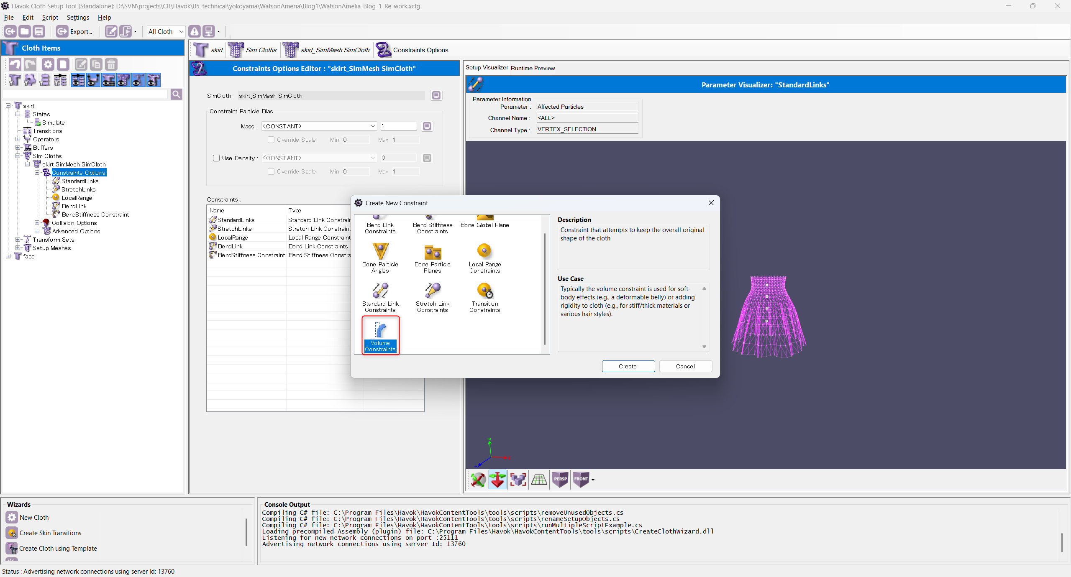1071x577 pixels.
Task: Click the PERSP view cube icon
Action: coord(560,480)
